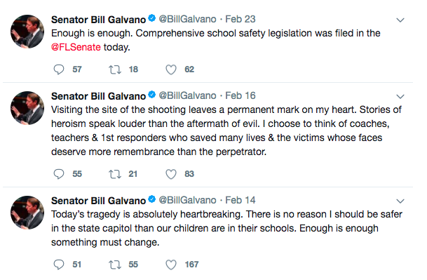Like the Feb 16 tweet with 83 likes
The height and width of the screenshot is (280, 427).
171,174
